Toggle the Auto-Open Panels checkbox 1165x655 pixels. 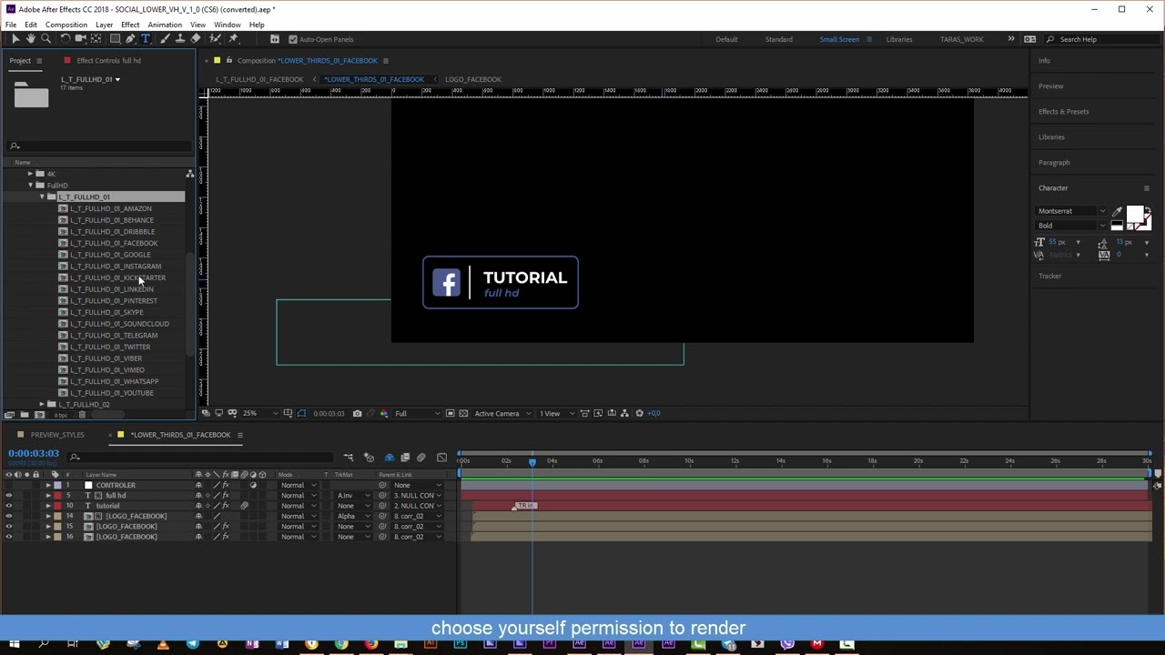click(292, 39)
